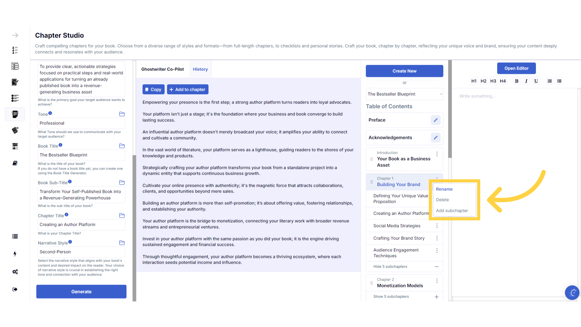Click the Italic formatting icon

(526, 81)
